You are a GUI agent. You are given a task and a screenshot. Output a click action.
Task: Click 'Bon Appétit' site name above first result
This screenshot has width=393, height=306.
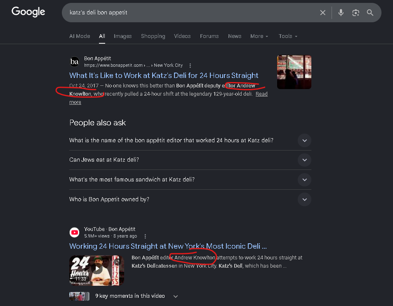click(97, 59)
